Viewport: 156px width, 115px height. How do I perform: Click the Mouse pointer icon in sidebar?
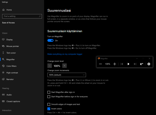[x=3, y=46]
